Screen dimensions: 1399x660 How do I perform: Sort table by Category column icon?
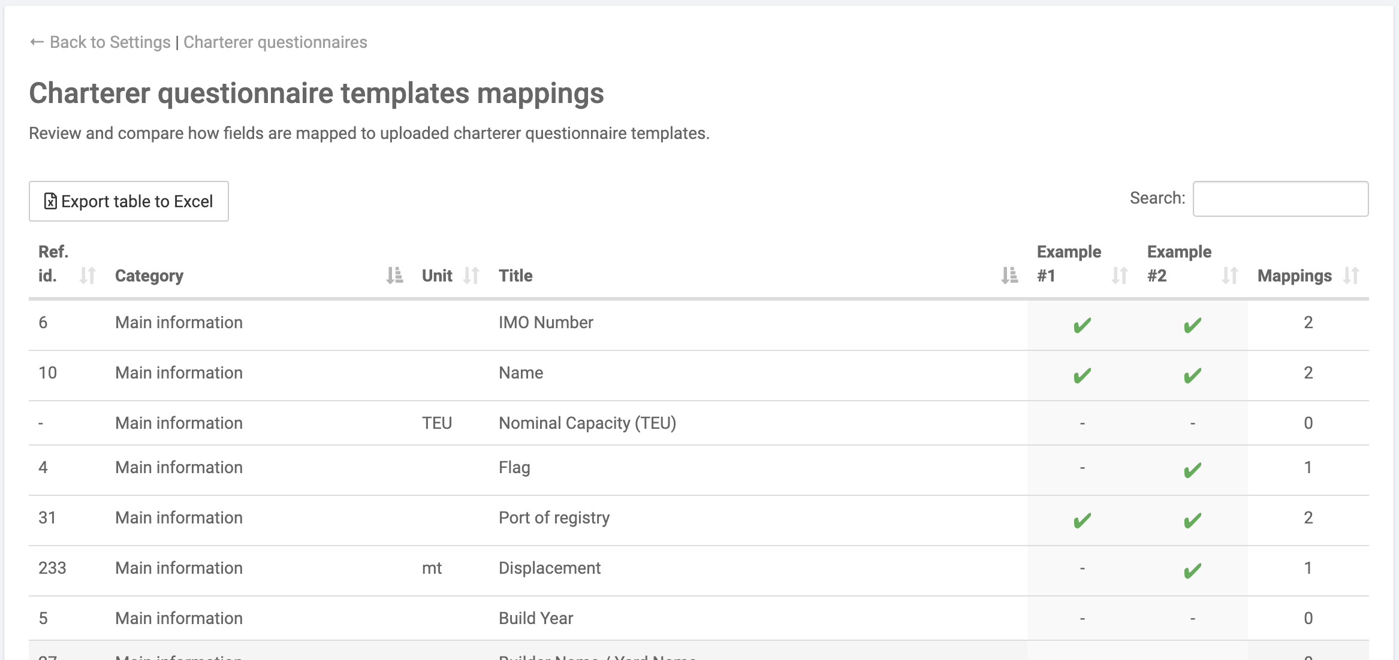point(394,275)
